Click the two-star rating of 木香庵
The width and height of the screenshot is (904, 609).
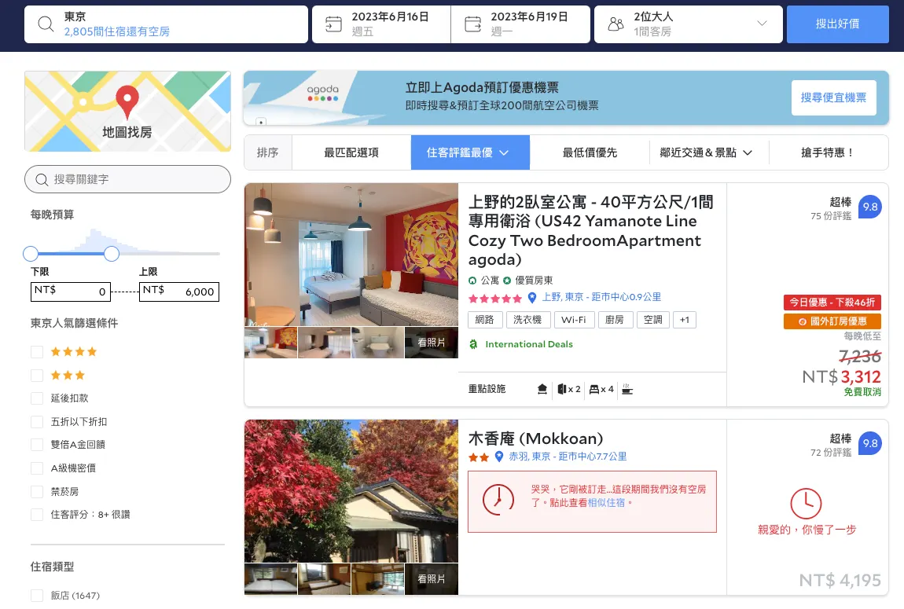pos(479,457)
